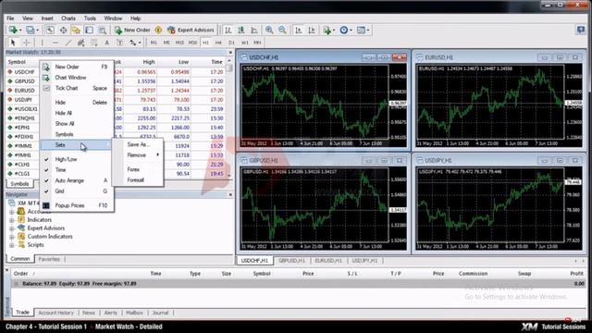This screenshot has width=592, height=333.
Task: Close the Navigator panel
Action: tap(230, 194)
